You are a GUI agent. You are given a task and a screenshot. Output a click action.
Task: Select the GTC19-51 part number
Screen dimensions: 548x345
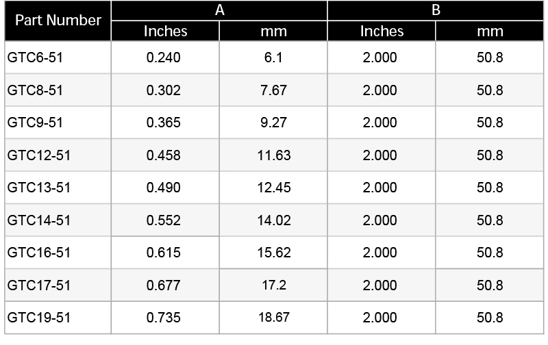coord(38,318)
